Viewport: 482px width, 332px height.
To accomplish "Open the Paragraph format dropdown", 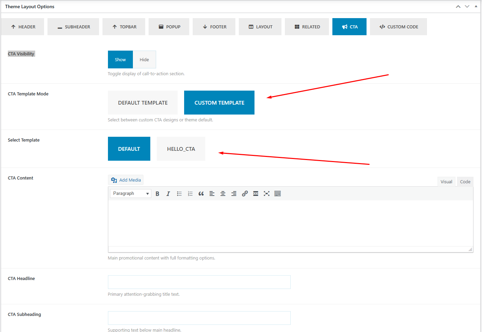I will tap(130, 194).
